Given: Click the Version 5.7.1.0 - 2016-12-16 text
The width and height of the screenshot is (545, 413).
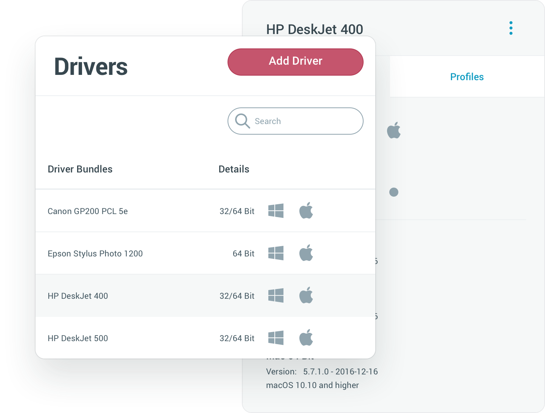Looking at the screenshot, I should coord(322,371).
